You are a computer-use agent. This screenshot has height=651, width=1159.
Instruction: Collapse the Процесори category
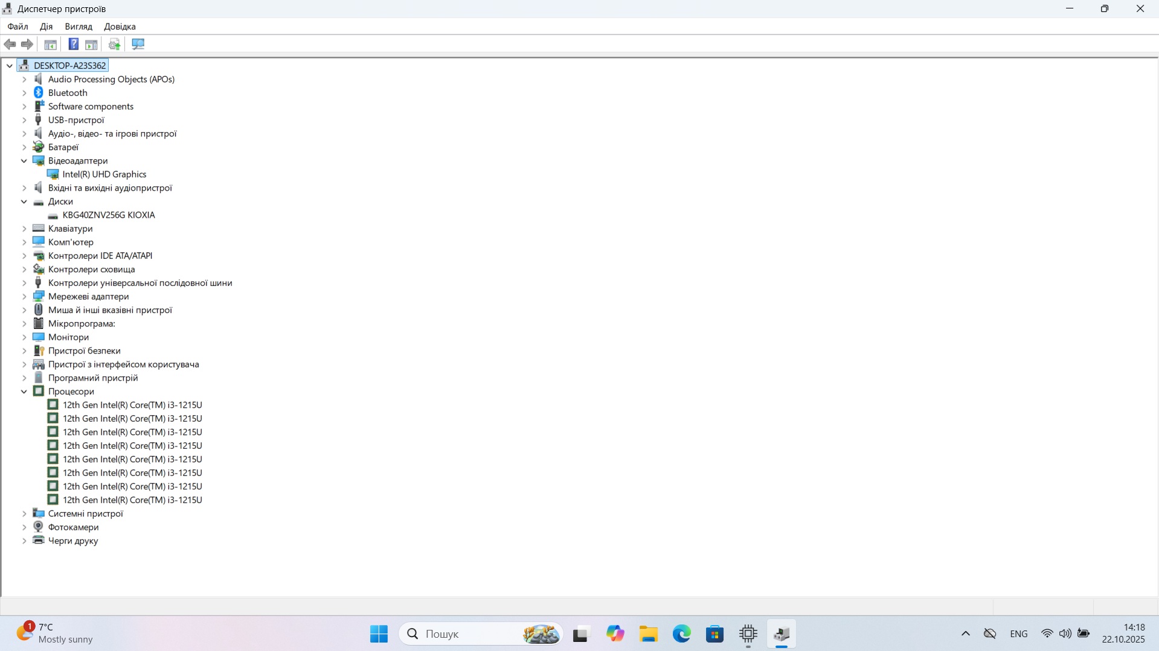[24, 392]
